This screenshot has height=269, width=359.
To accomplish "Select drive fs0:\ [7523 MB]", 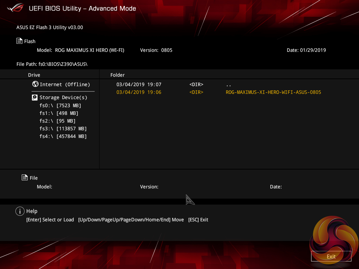I will 60,105.
